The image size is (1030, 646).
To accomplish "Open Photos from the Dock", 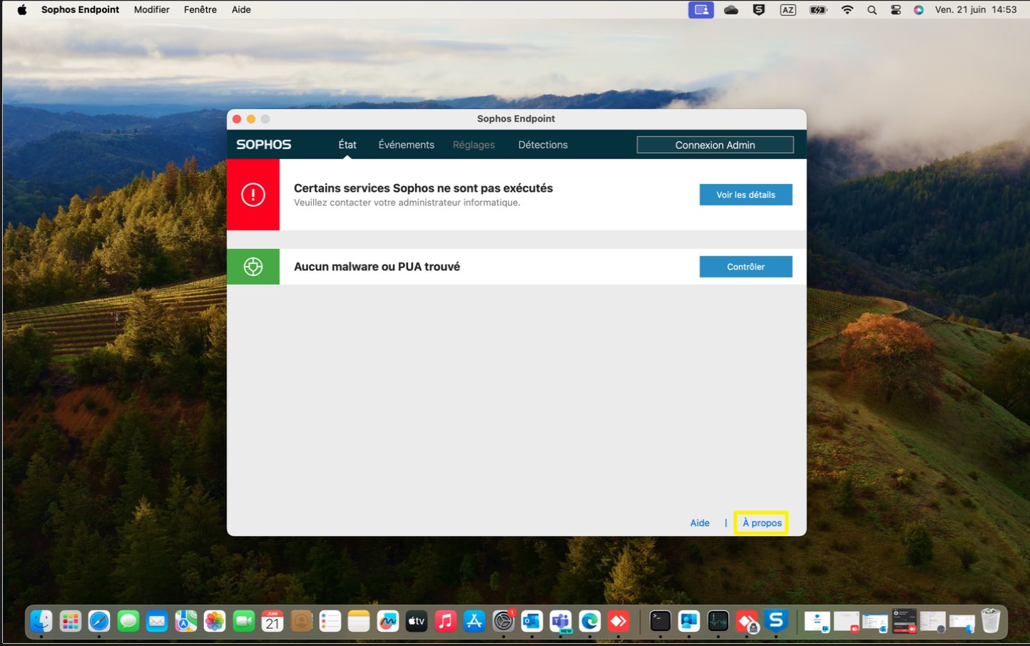I will pyautogui.click(x=215, y=621).
